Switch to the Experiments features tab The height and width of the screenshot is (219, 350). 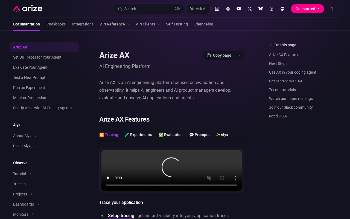[x=138, y=135]
